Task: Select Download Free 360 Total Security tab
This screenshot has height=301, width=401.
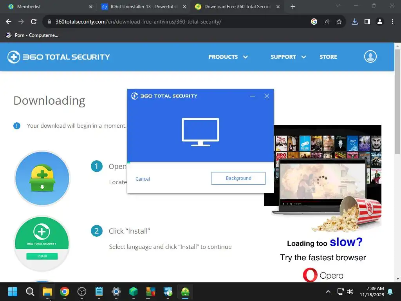Action: point(237,7)
